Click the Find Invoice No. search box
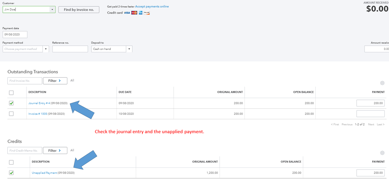The image size is (389, 179). click(25, 81)
